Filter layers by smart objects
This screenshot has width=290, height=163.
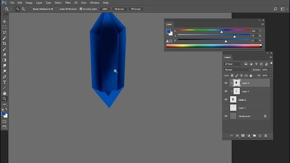pos(266,64)
